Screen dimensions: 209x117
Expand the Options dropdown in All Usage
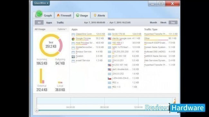[62, 29]
